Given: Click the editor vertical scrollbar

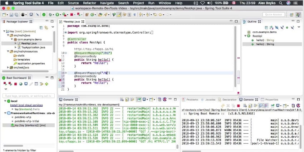Looking at the screenshot, I should 235,56.
